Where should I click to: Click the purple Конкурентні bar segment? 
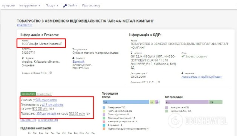point(187,102)
